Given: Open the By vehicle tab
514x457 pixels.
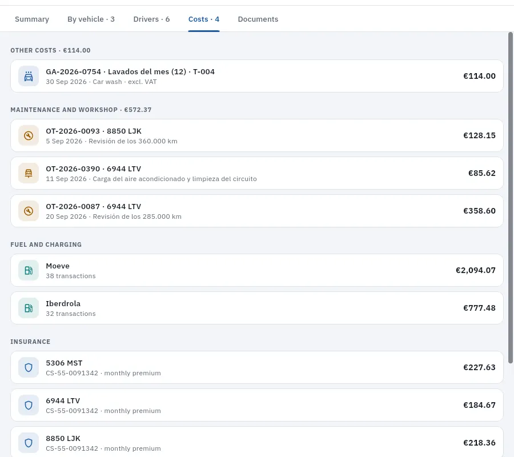Looking at the screenshot, I should point(91,19).
